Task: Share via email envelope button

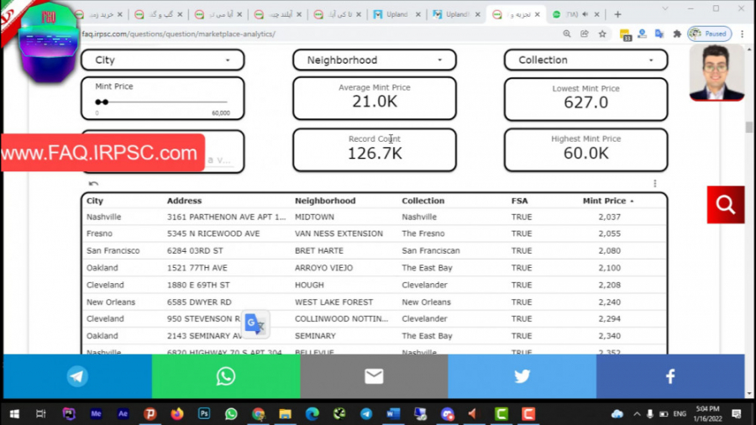Action: tap(374, 376)
